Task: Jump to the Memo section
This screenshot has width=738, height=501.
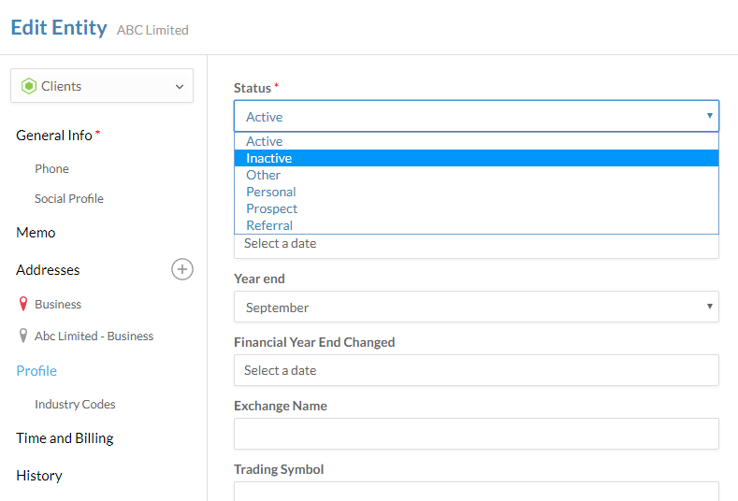Action: tap(36, 233)
